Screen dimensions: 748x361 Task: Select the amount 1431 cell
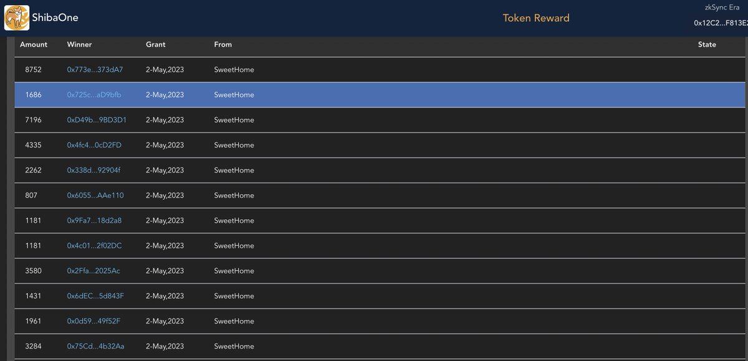click(x=33, y=296)
